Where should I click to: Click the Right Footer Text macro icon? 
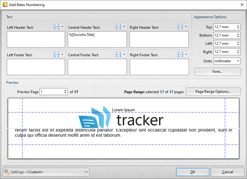(x=180, y=54)
